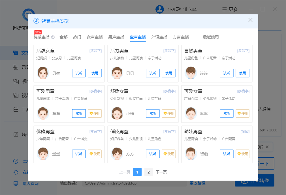
Task: Open the user account avatar icon
Action: 159,9
